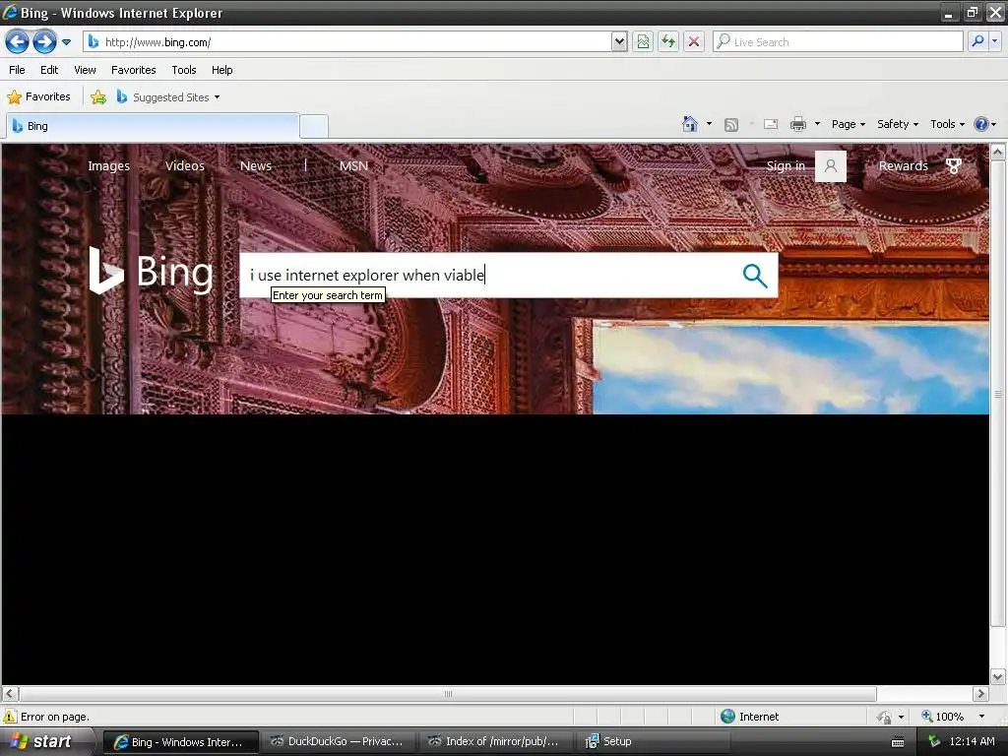Viewport: 1008px width, 756px height.
Task: Open the Rewards link
Action: [903, 165]
